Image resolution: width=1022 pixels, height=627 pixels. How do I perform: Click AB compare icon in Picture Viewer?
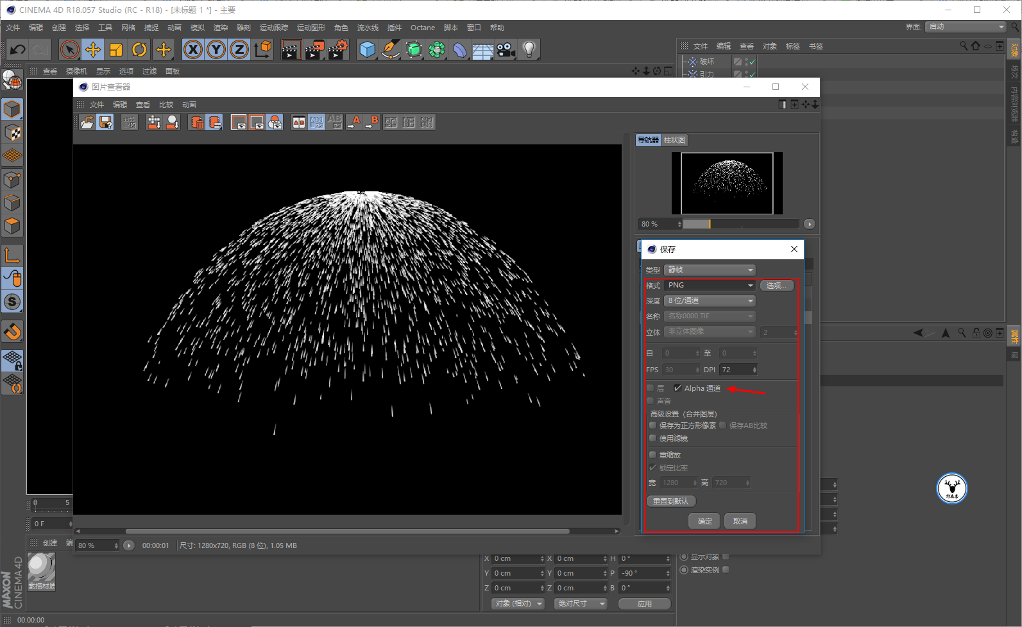pyautogui.click(x=298, y=122)
